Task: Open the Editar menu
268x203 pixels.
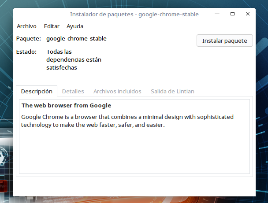Action: pyautogui.click(x=52, y=26)
